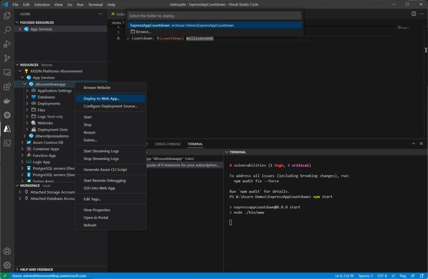The width and height of the screenshot is (428, 279).
Task: Open the Terminal menu in menu bar
Action: 95,4
